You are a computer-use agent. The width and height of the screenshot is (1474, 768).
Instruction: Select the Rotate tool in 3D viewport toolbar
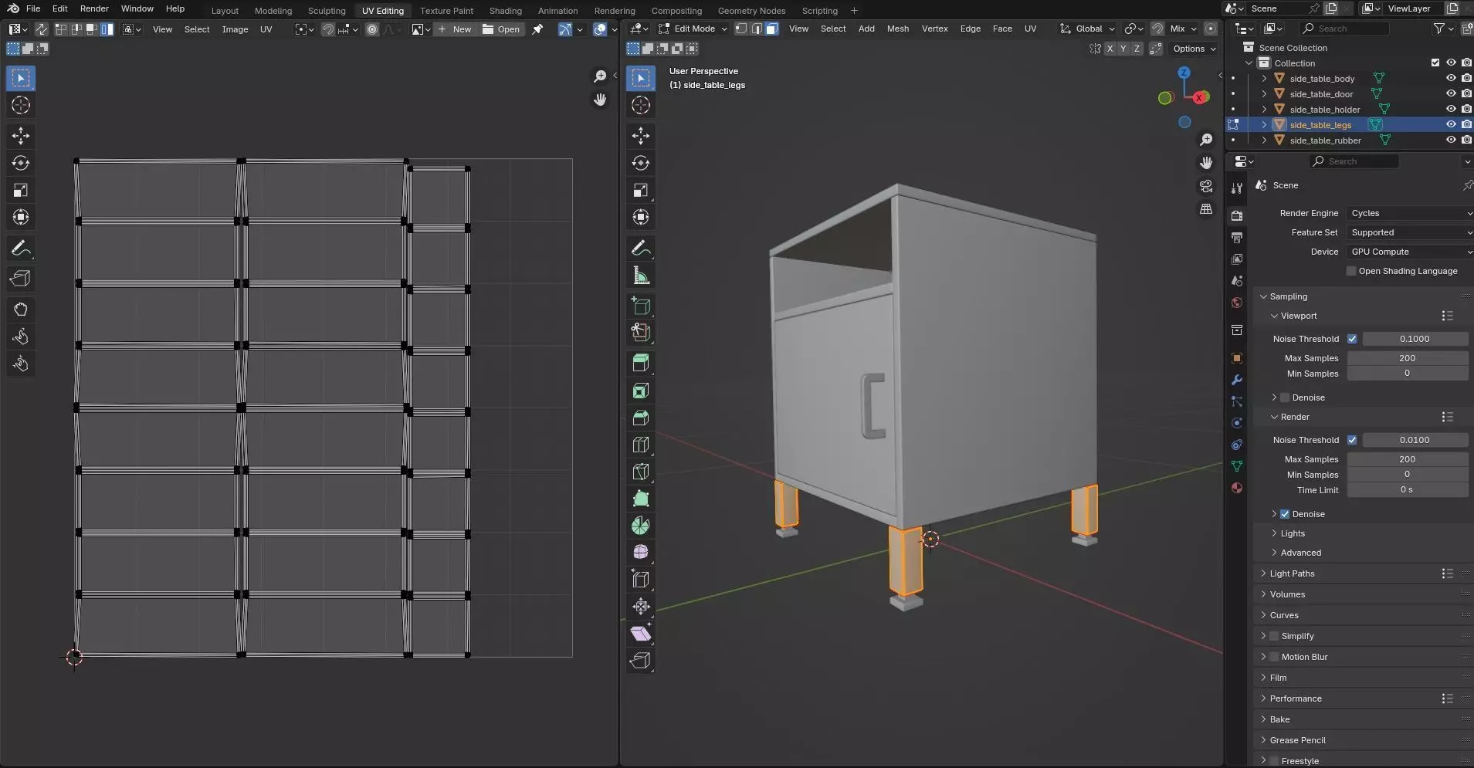coord(641,163)
